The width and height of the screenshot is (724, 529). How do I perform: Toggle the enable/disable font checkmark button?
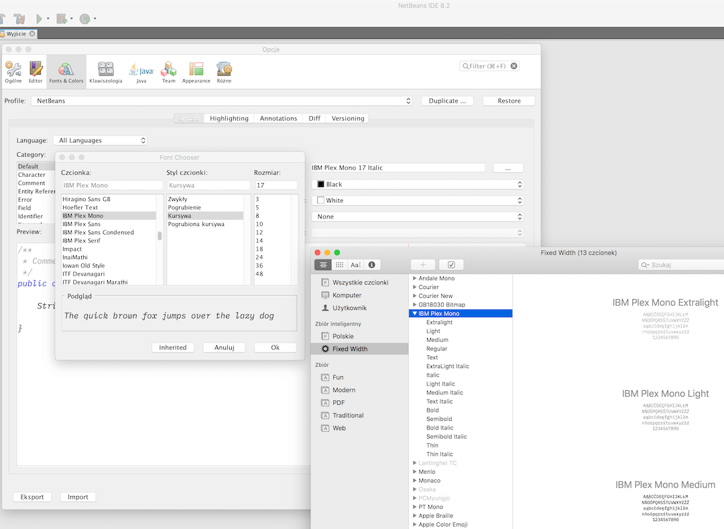(451, 265)
